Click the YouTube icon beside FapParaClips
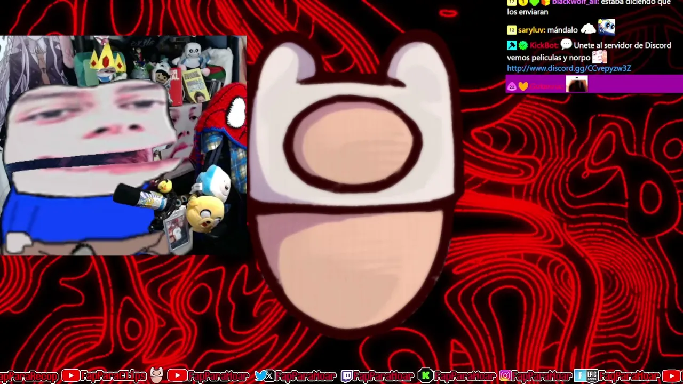 coord(70,376)
